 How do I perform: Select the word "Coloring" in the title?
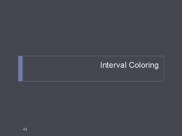[x=144, y=65]
